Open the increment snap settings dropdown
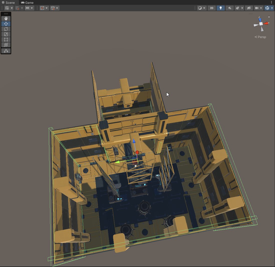Screen dimensions: 275x267 coord(32,8)
